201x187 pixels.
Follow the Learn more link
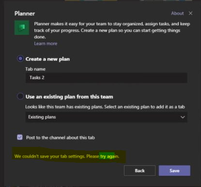coord(46,44)
